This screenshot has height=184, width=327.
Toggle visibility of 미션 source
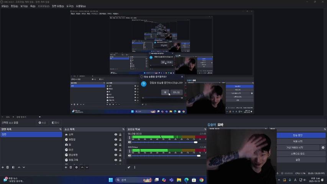pyautogui.click(x=115, y=149)
